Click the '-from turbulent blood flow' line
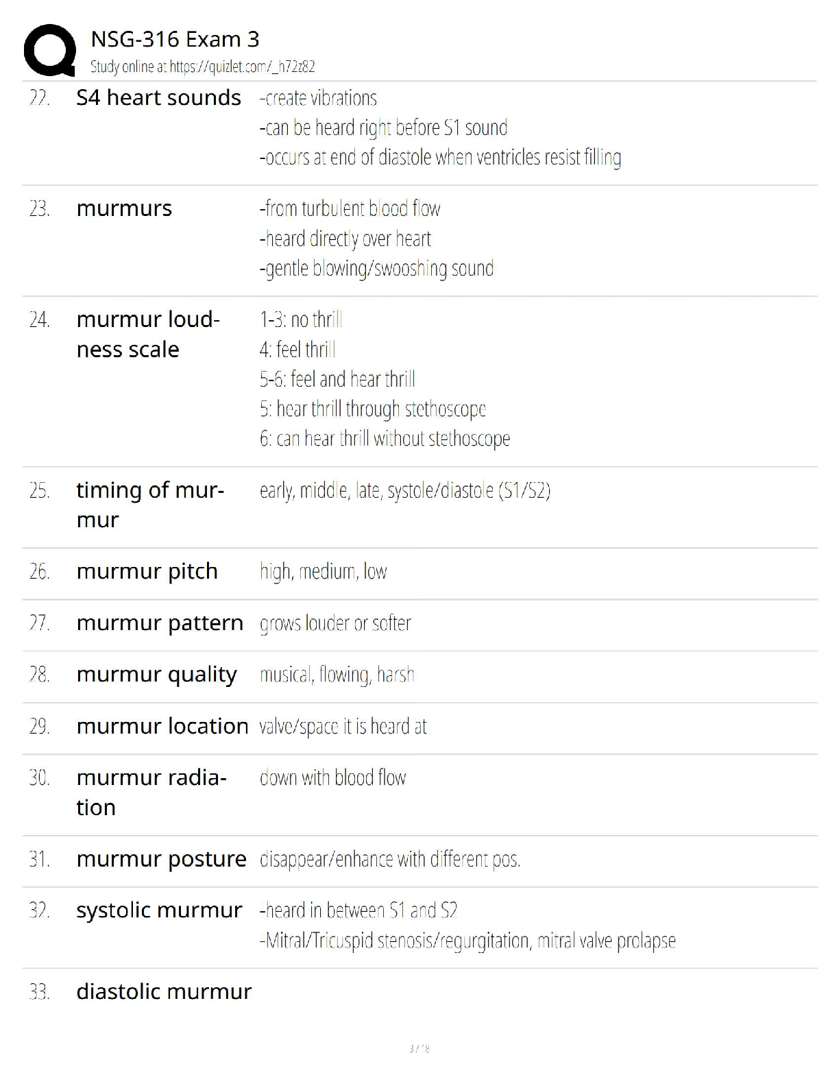Viewport: 839px width, 1086px height. tap(350, 208)
